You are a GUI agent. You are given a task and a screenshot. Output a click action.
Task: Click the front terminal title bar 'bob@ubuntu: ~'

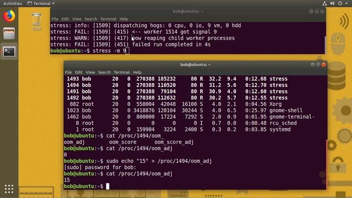click(195, 65)
